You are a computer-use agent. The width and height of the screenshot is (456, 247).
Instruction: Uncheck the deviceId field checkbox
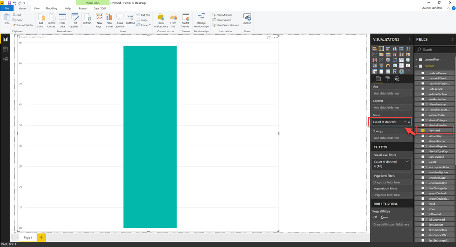423,131
